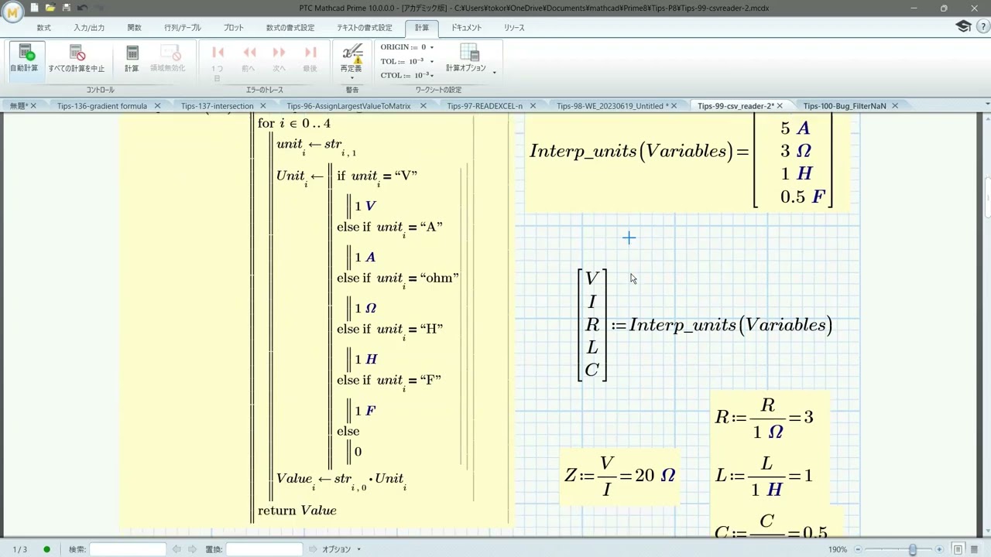The width and height of the screenshot is (991, 557).
Task: Close the Tips-137-intersection tab
Action: click(x=262, y=106)
